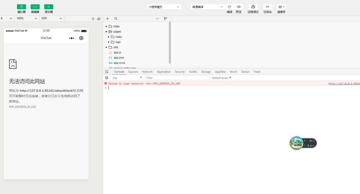
Task: Switch to the Wxml tab
Action: tap(233, 72)
